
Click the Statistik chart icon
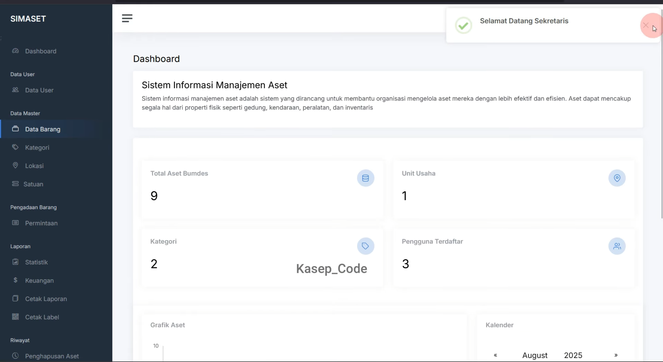15,262
